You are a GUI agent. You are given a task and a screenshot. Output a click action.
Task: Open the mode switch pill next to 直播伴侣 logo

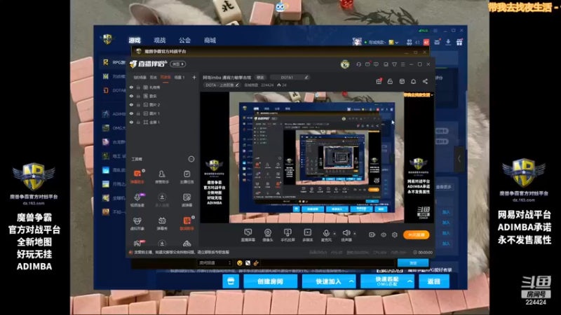pos(178,64)
